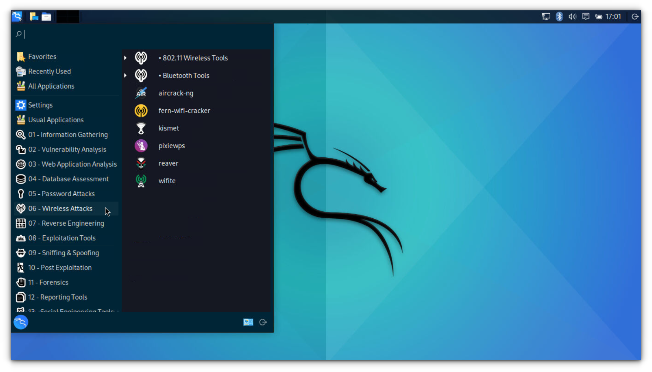Select the pixiewps tool
This screenshot has width=652, height=372.
(171, 145)
